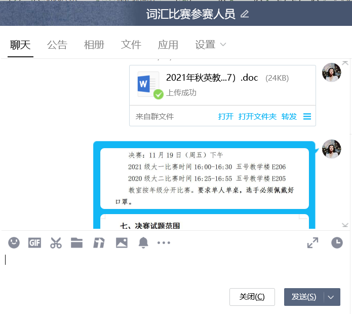The image size is (352, 314).
Task: Expand the input area to full size
Action: pyautogui.click(x=312, y=243)
